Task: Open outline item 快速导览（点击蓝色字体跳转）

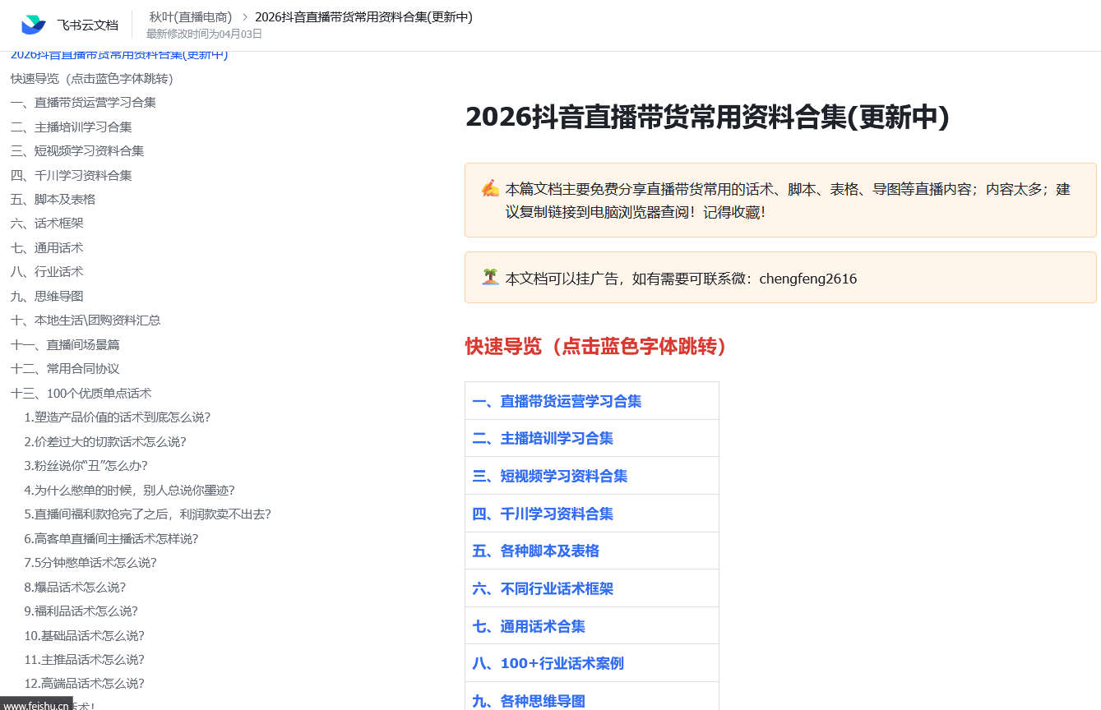Action: point(92,79)
